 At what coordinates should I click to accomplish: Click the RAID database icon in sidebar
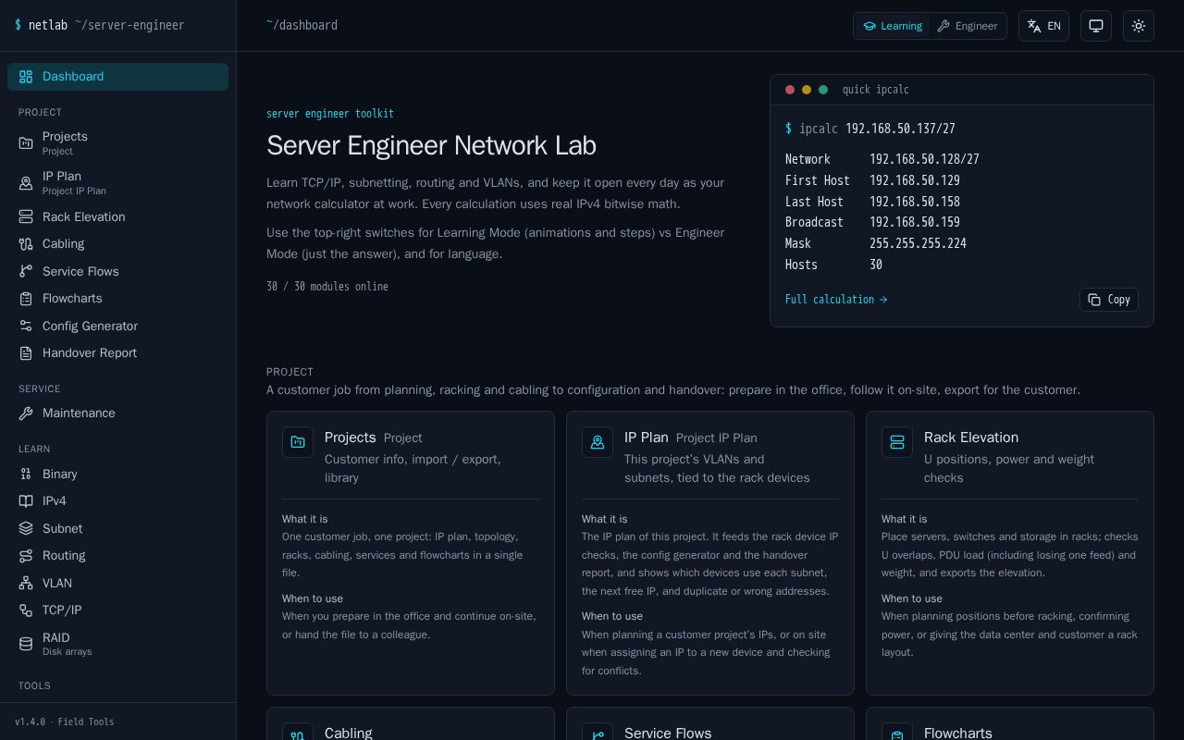point(26,644)
